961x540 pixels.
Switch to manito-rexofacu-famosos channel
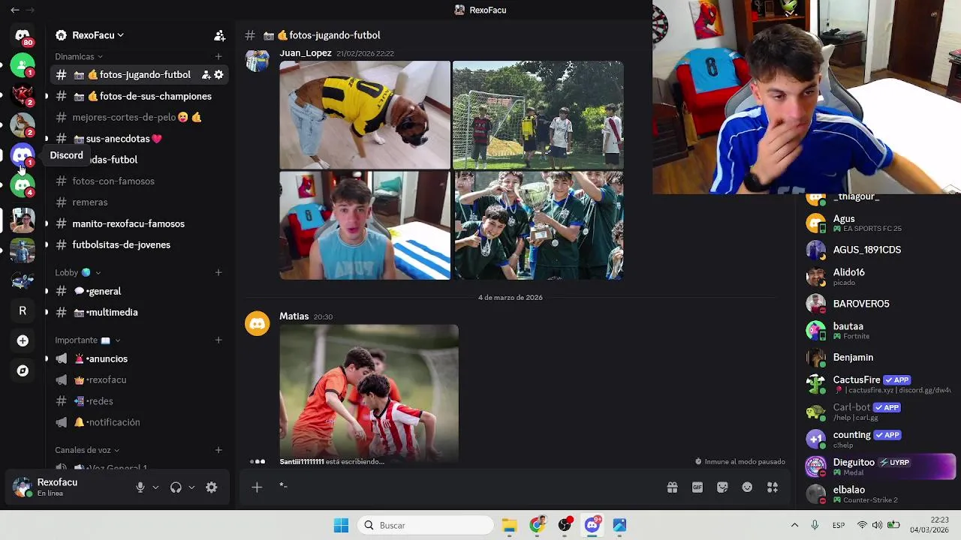pos(140,223)
